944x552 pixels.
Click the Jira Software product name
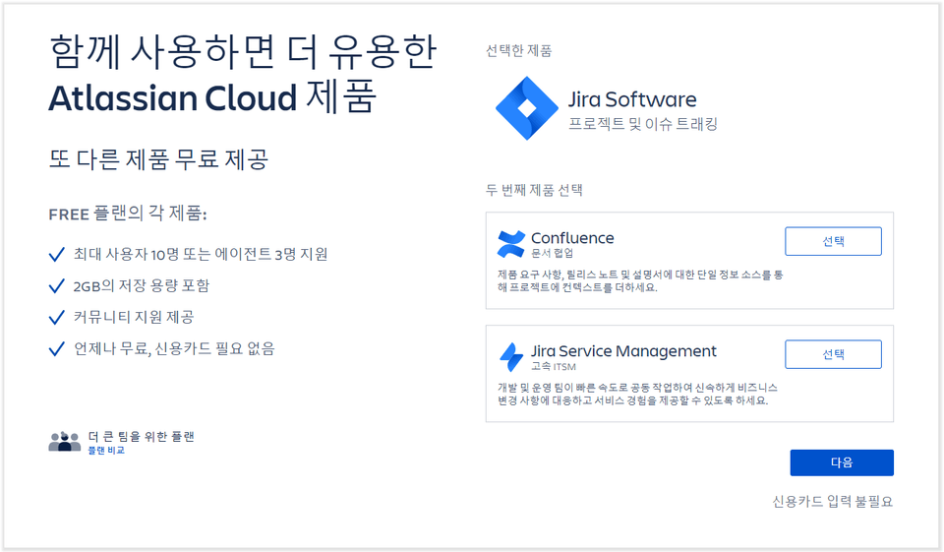632,99
